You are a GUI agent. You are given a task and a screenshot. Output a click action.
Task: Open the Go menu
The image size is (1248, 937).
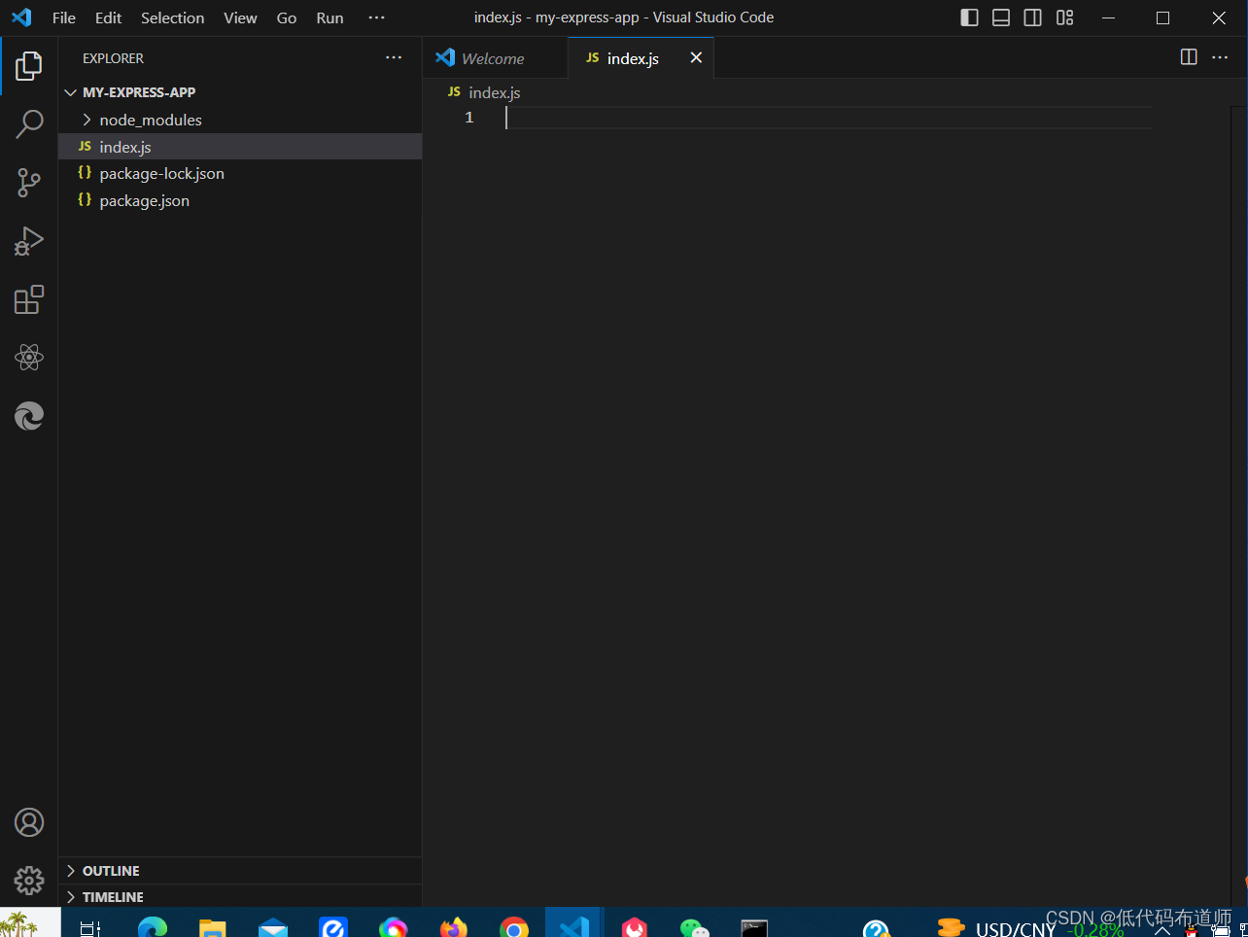(x=287, y=17)
